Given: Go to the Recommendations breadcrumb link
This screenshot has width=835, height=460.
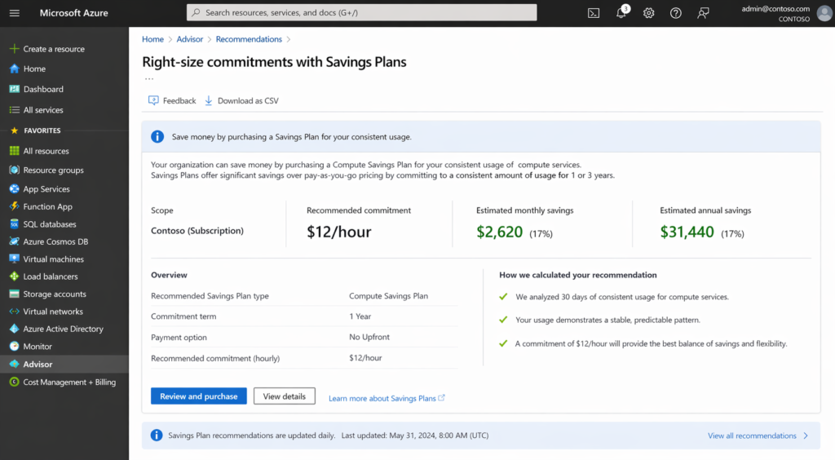Looking at the screenshot, I should click(249, 39).
